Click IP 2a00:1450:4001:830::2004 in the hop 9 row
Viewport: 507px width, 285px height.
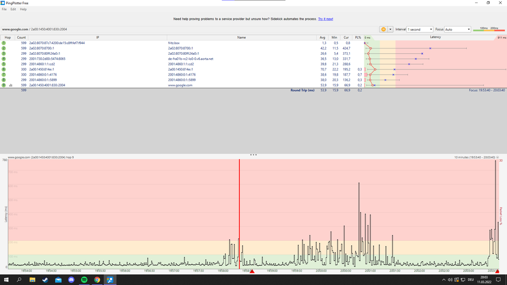point(47,85)
